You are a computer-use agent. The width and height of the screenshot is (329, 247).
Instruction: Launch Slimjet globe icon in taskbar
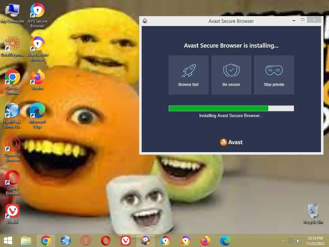(66, 241)
